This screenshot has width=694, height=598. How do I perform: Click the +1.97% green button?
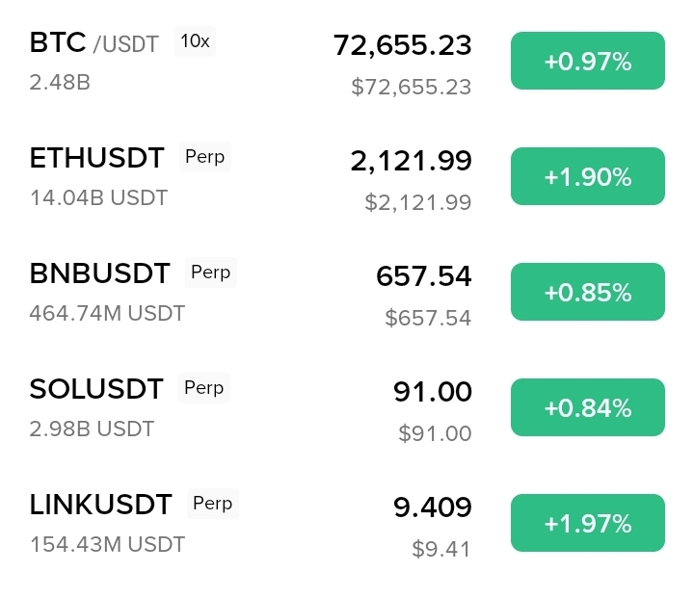(x=588, y=522)
